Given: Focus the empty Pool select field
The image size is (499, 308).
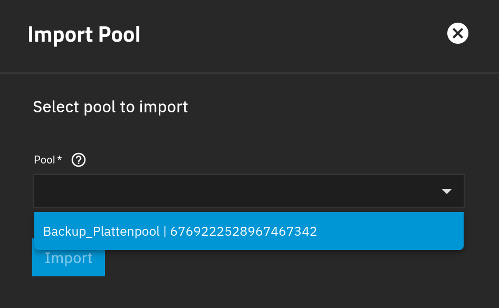Looking at the screenshot, I should 249,191.
